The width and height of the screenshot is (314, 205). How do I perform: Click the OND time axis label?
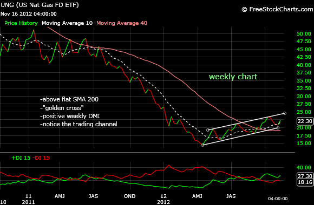click(x=129, y=196)
